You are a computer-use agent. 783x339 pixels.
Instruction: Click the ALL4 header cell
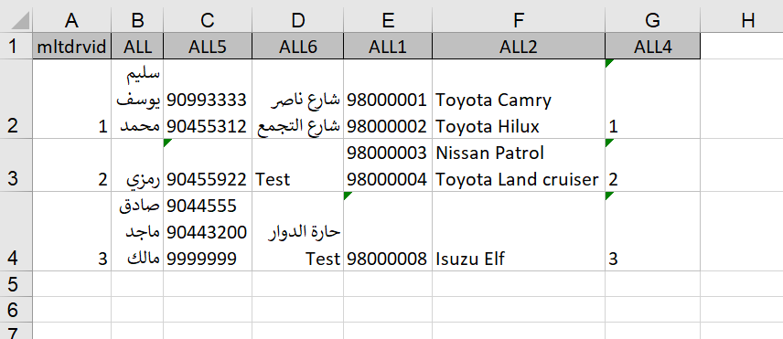point(653,47)
